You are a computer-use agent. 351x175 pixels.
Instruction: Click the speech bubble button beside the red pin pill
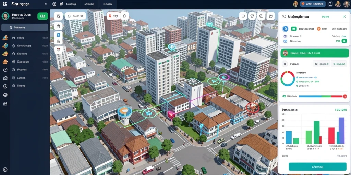coord(124,16)
